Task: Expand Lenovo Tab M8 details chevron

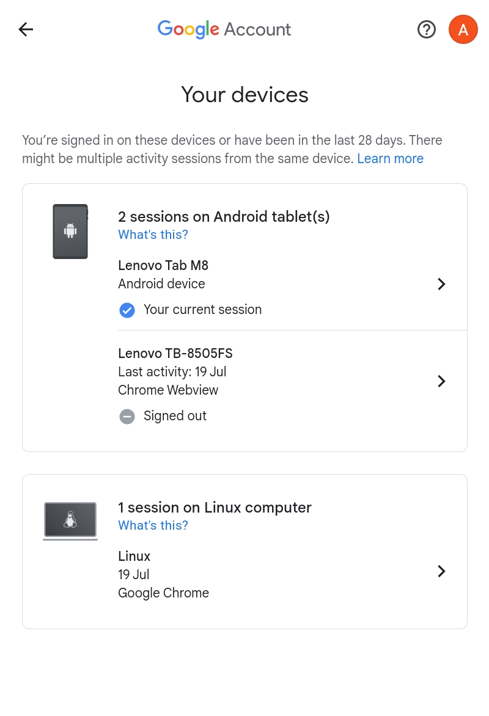Action: pyautogui.click(x=441, y=284)
